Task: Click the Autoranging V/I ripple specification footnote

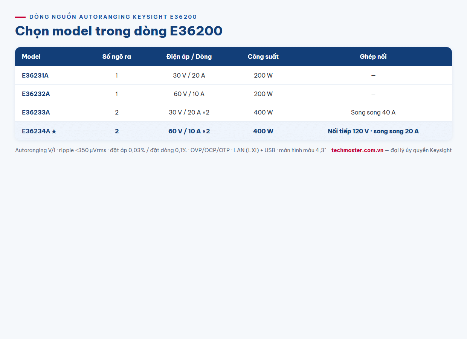Action: coord(171,150)
